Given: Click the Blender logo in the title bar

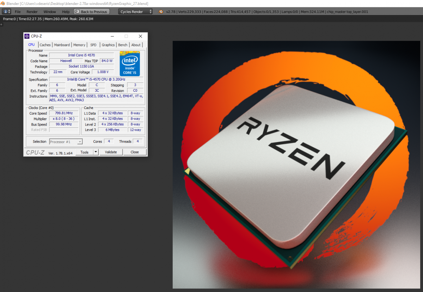Looking at the screenshot, I should point(3,3).
